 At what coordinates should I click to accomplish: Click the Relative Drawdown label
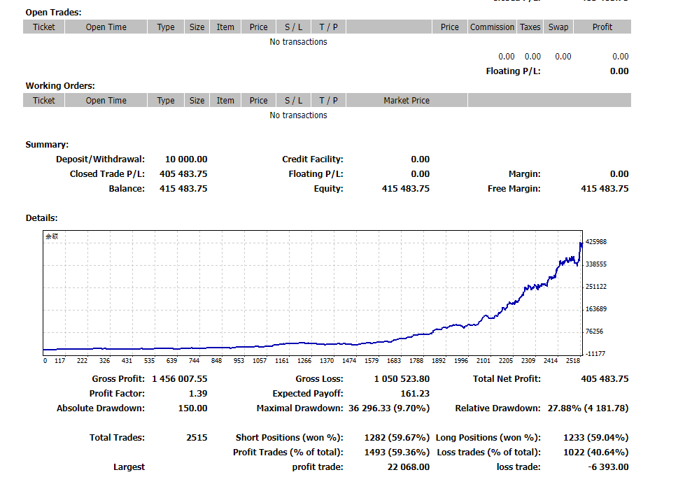497,408
